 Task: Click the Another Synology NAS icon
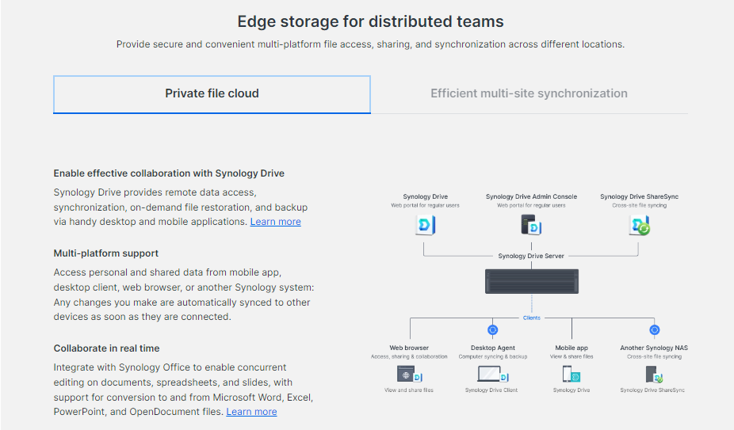pos(654,375)
